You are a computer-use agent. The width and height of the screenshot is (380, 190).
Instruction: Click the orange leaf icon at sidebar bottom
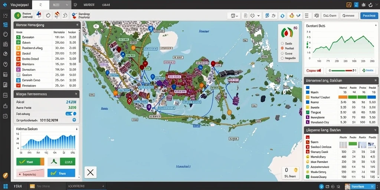[5, 175]
